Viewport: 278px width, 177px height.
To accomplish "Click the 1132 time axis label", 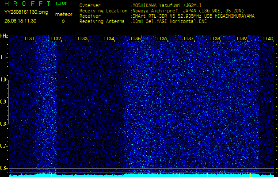I will (56, 38).
